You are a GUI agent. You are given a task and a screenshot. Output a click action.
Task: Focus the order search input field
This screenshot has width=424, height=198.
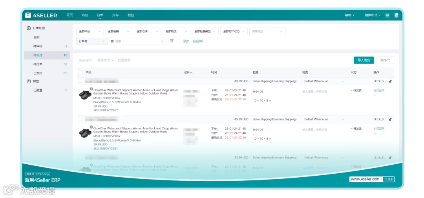pyautogui.click(x=137, y=41)
